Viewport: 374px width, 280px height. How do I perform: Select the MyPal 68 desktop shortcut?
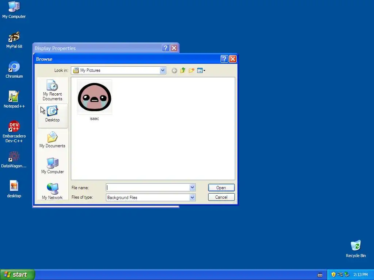(14, 40)
